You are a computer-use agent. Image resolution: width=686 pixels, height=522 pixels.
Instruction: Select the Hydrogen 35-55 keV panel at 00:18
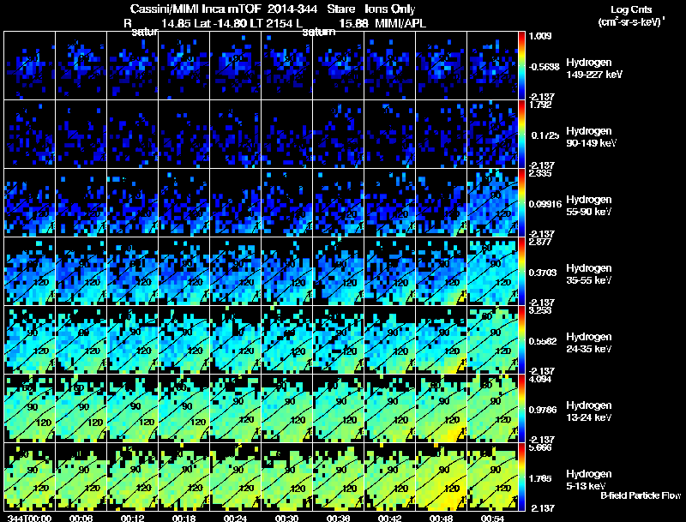click(x=184, y=272)
